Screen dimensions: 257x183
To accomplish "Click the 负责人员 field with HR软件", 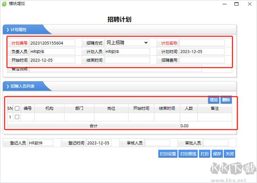I will click(52, 52).
